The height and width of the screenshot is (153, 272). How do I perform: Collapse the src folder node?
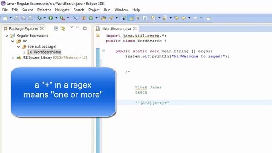pos(13,41)
